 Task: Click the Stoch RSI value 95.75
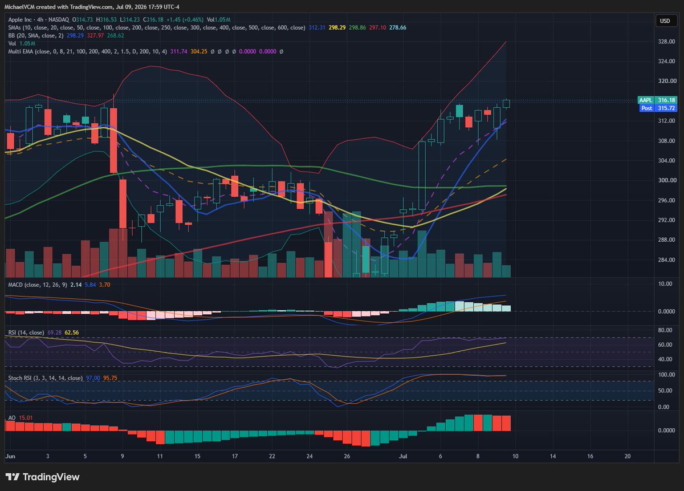(111, 378)
